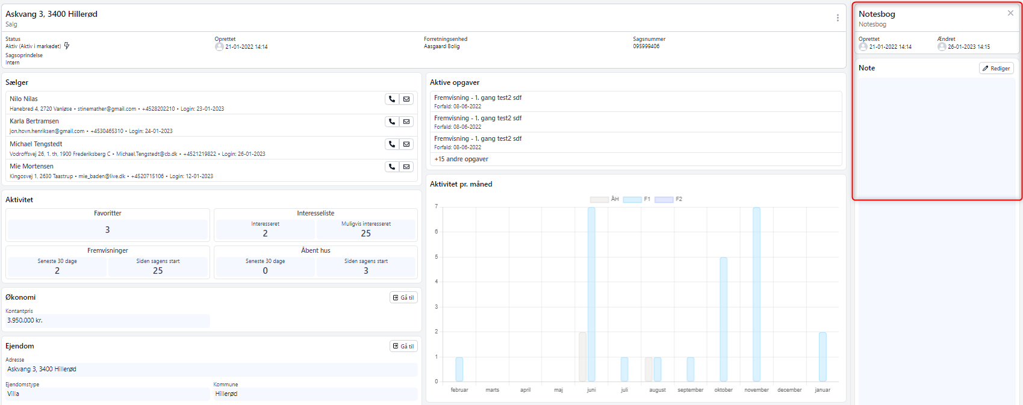
Task: Phone Mie Mortensen using call icon
Action: pyautogui.click(x=392, y=167)
